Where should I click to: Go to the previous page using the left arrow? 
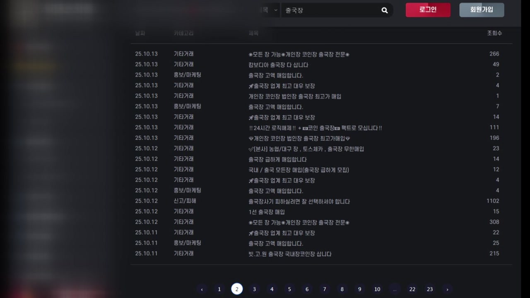[202, 289]
